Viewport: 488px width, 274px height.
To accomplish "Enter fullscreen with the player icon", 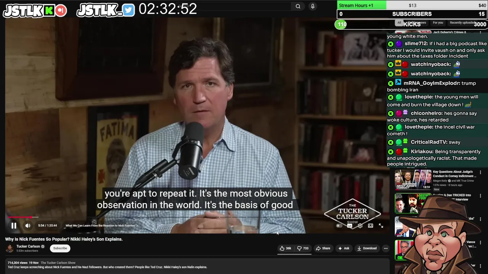I will point(381,226).
